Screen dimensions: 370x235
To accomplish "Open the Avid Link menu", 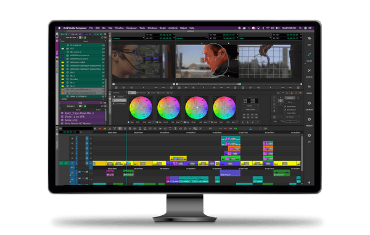I will [x=173, y=28].
